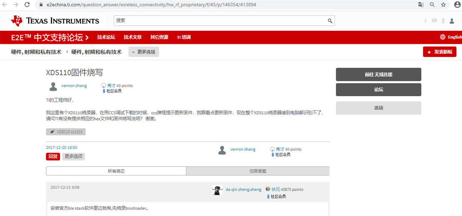Click da qin zheng sheng username
462x216 pixels.
[x=243, y=189]
